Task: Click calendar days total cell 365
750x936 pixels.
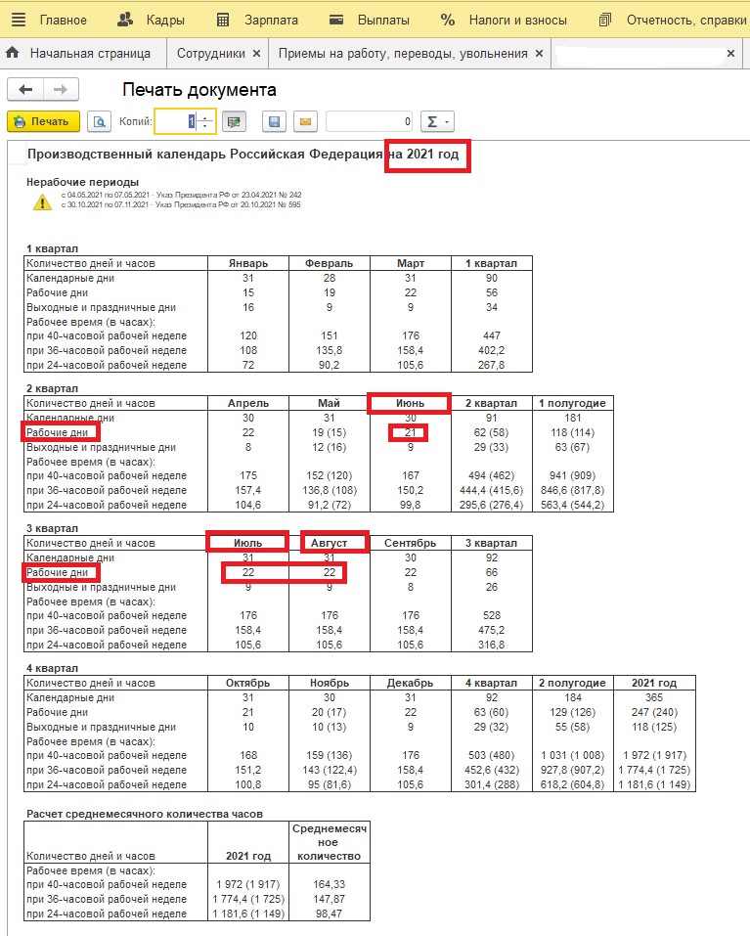Action: (654, 697)
